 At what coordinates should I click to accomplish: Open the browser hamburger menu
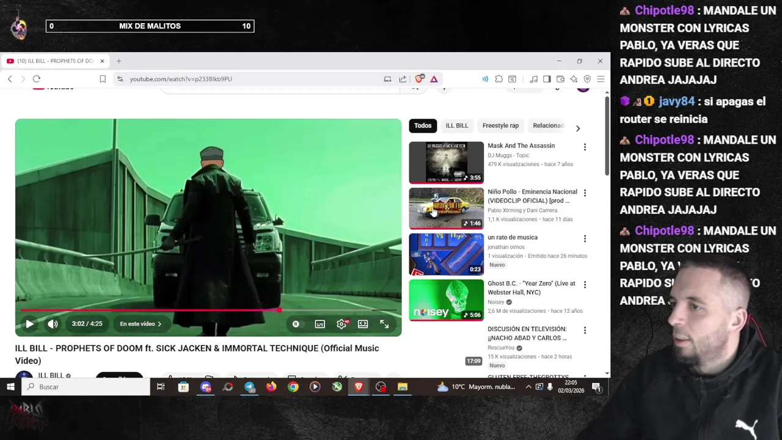coord(601,79)
